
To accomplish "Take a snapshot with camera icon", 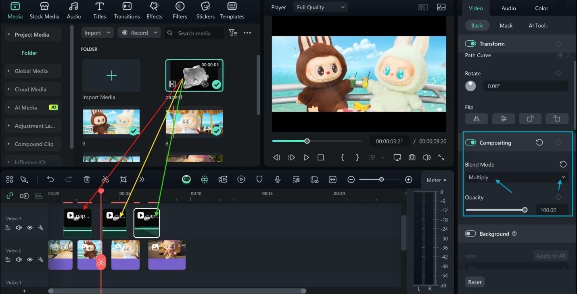I will pos(412,157).
